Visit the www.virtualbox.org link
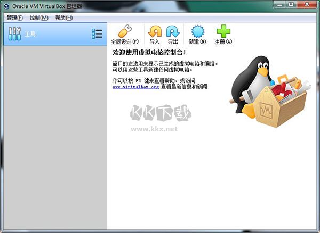This screenshot has height=233, width=320. [x=135, y=87]
